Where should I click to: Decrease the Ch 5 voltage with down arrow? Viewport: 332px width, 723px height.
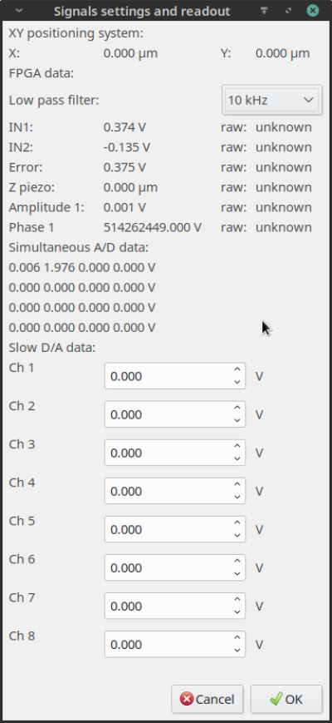pos(237,535)
